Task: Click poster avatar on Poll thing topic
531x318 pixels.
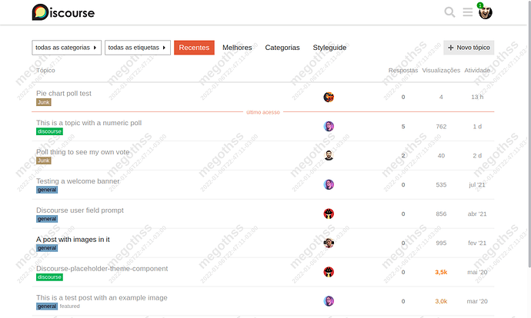Action: click(x=329, y=155)
